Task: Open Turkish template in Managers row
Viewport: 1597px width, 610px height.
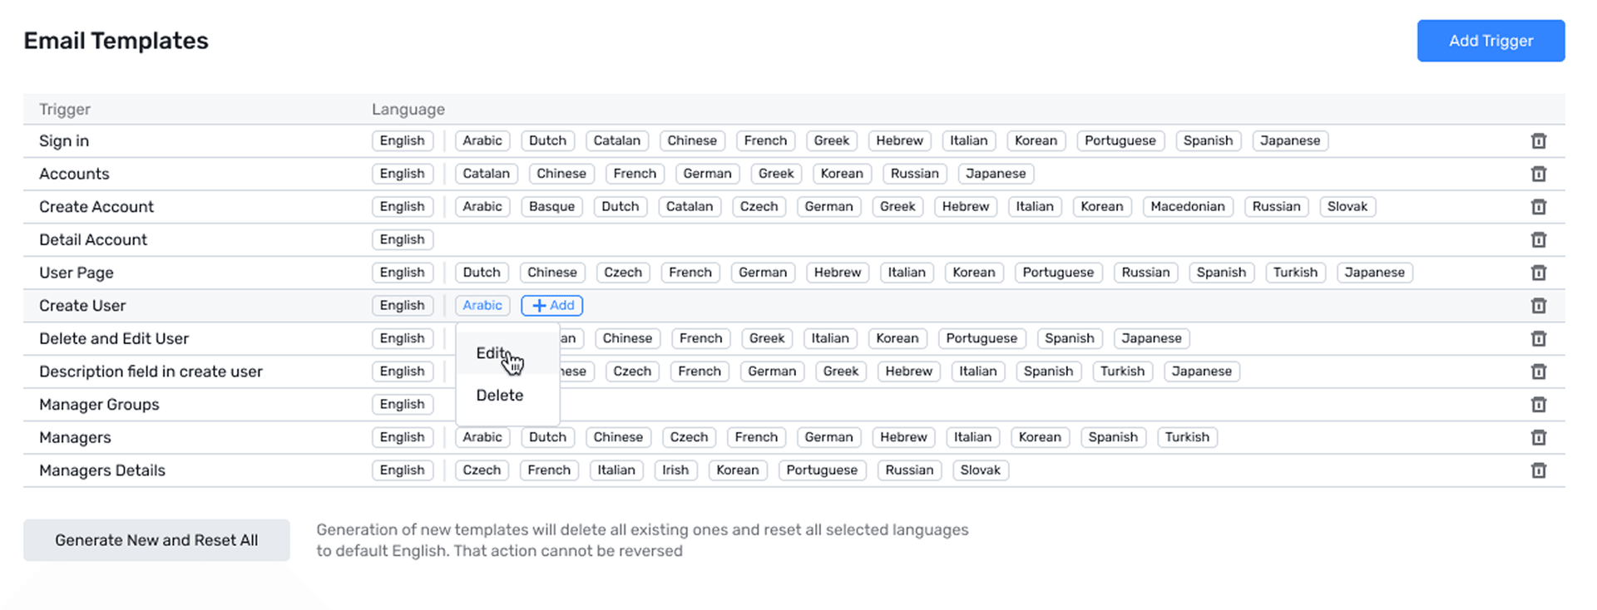Action: (1186, 437)
